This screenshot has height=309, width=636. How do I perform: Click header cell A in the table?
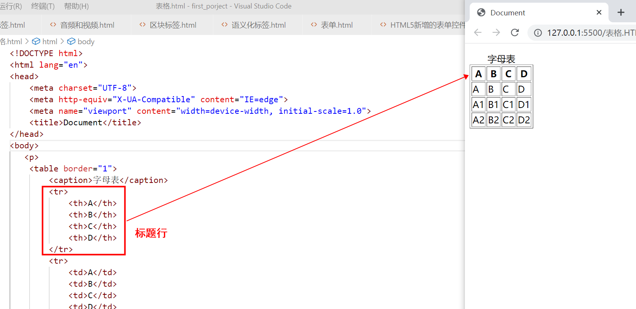coord(479,74)
